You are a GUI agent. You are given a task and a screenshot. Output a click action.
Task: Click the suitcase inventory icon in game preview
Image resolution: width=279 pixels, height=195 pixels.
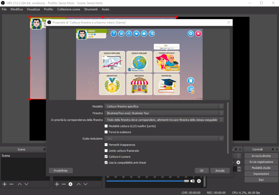pos(144,33)
